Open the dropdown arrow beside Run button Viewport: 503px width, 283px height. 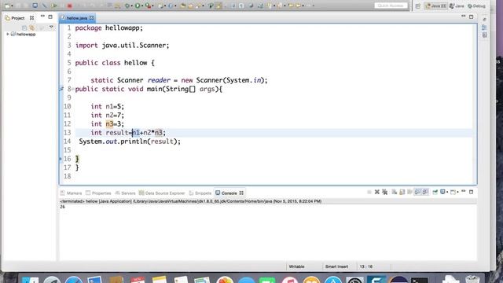pos(142,6)
